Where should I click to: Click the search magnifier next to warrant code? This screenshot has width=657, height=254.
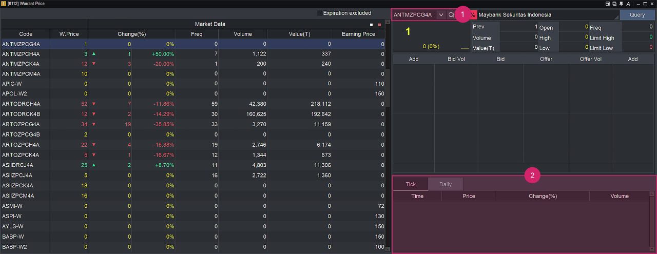tap(451, 15)
